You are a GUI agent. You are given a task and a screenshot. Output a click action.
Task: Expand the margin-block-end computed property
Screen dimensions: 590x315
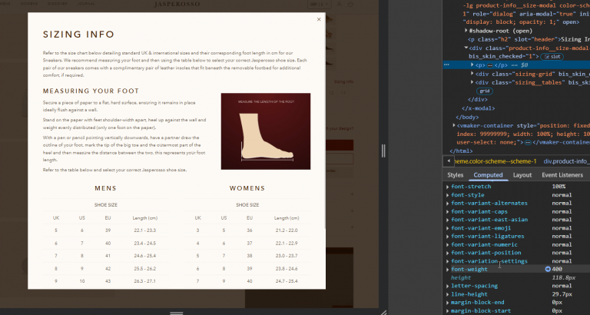(x=447, y=303)
